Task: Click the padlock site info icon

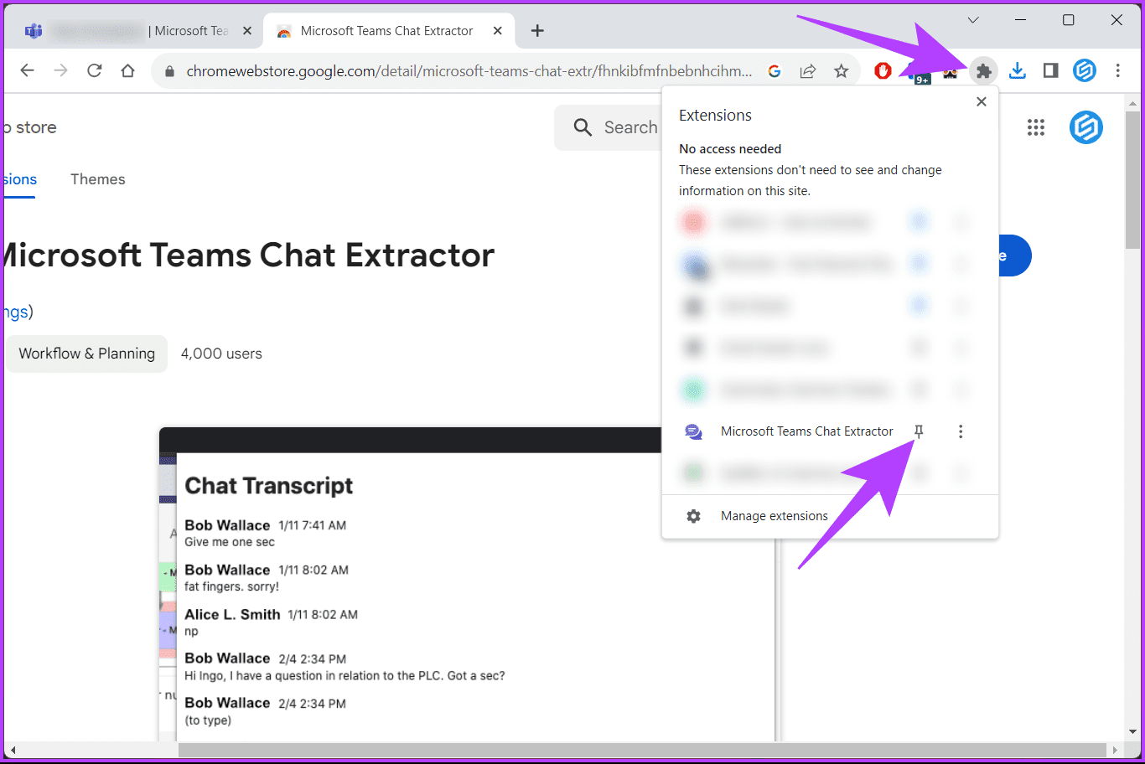Action: point(170,71)
